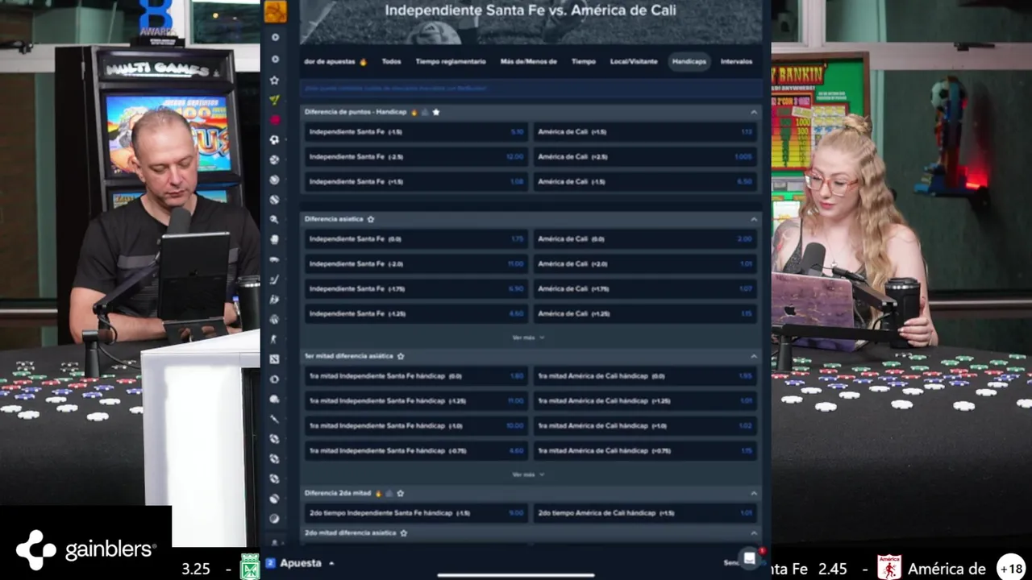Collapse the Diferencia de puntos - Handicap section
This screenshot has height=580, width=1032.
[754, 112]
